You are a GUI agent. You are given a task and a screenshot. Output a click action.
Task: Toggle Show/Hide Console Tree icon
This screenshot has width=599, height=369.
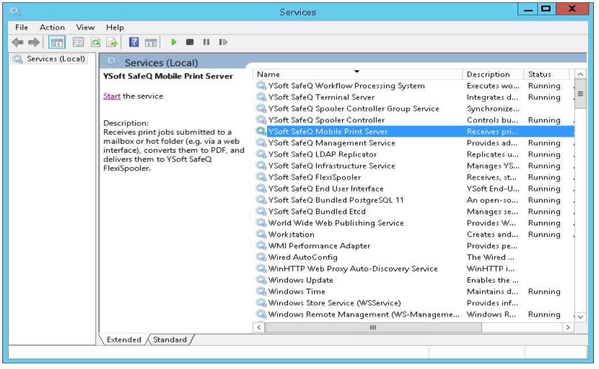pos(57,42)
